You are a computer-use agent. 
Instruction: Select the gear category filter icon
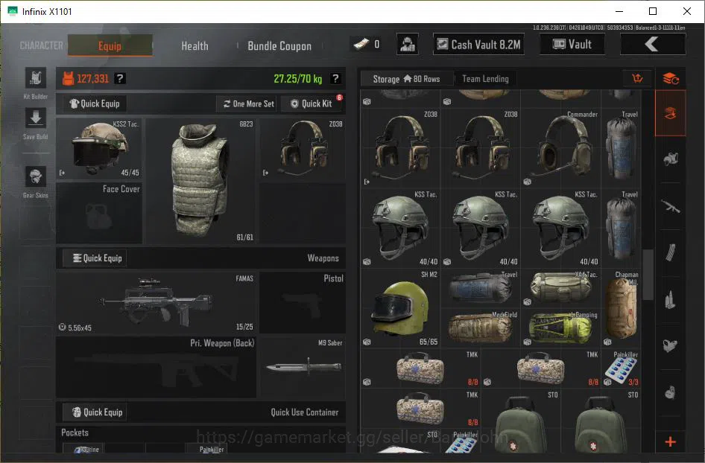pos(671,159)
